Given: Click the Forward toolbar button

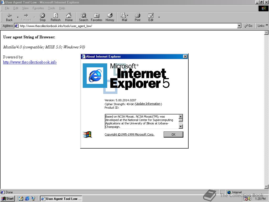Looking at the screenshot, I should pyautogui.click(x=26, y=17).
